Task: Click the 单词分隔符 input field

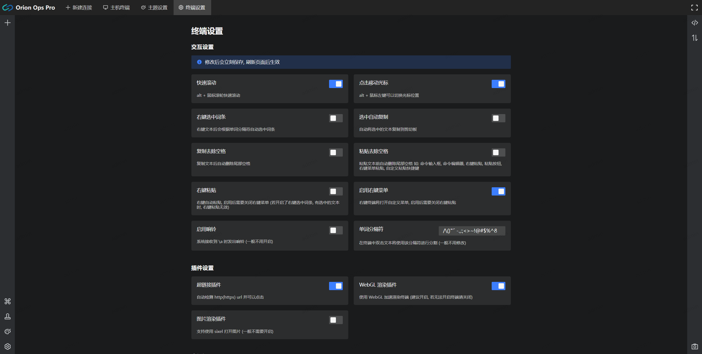Action: click(x=472, y=231)
